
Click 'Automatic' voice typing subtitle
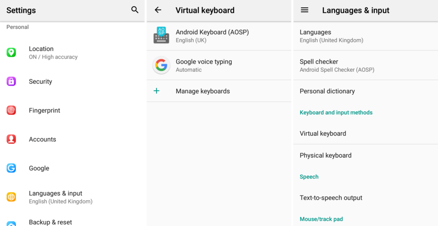point(189,70)
